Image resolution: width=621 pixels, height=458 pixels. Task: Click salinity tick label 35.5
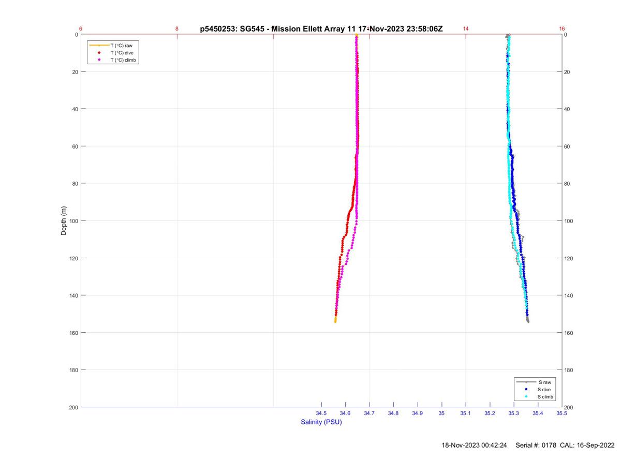(x=561, y=413)
